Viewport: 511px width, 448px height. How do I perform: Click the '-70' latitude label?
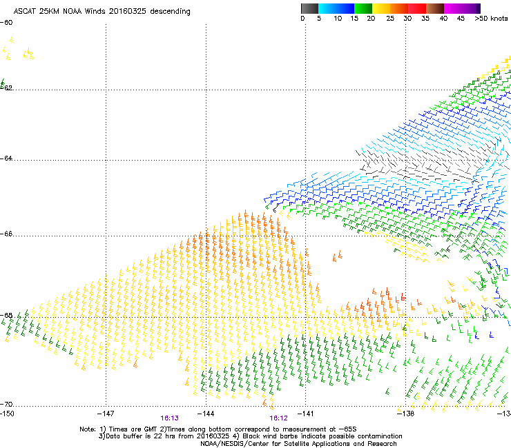[x=6, y=405]
